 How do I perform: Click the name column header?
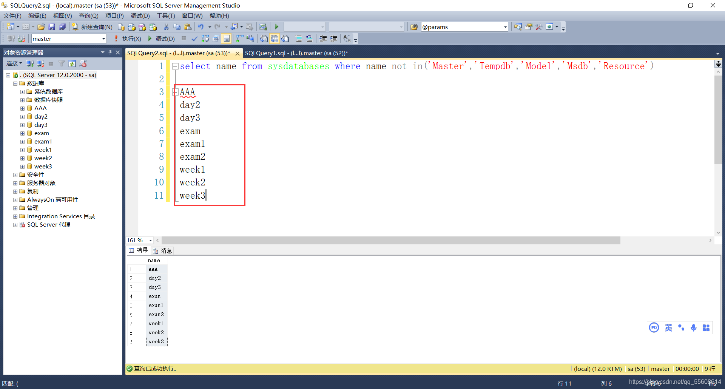pos(157,261)
